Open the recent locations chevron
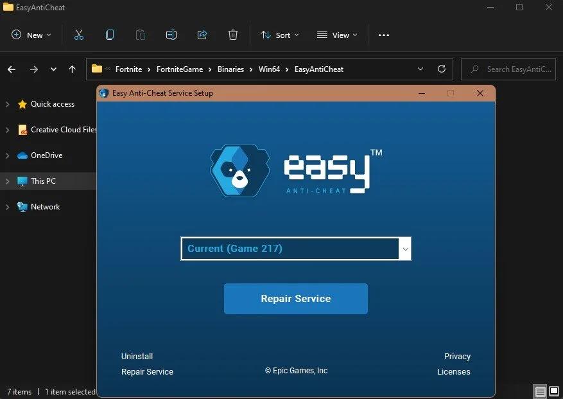Viewport: 563px width, 399px height. point(53,69)
